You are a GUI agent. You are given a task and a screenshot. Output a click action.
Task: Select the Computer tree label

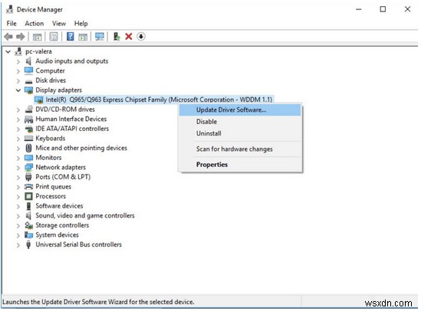point(50,70)
